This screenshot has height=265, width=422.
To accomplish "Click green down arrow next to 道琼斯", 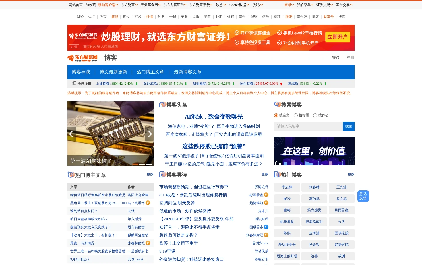I will (325, 84).
